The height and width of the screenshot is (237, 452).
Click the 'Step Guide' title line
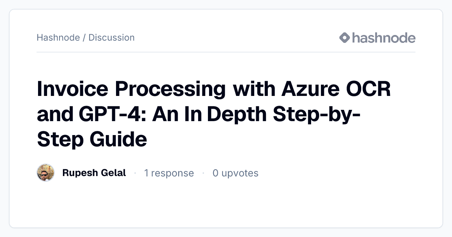(92, 140)
